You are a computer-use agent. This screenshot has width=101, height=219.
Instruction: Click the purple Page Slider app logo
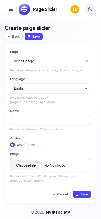pyautogui.click(x=24, y=9)
